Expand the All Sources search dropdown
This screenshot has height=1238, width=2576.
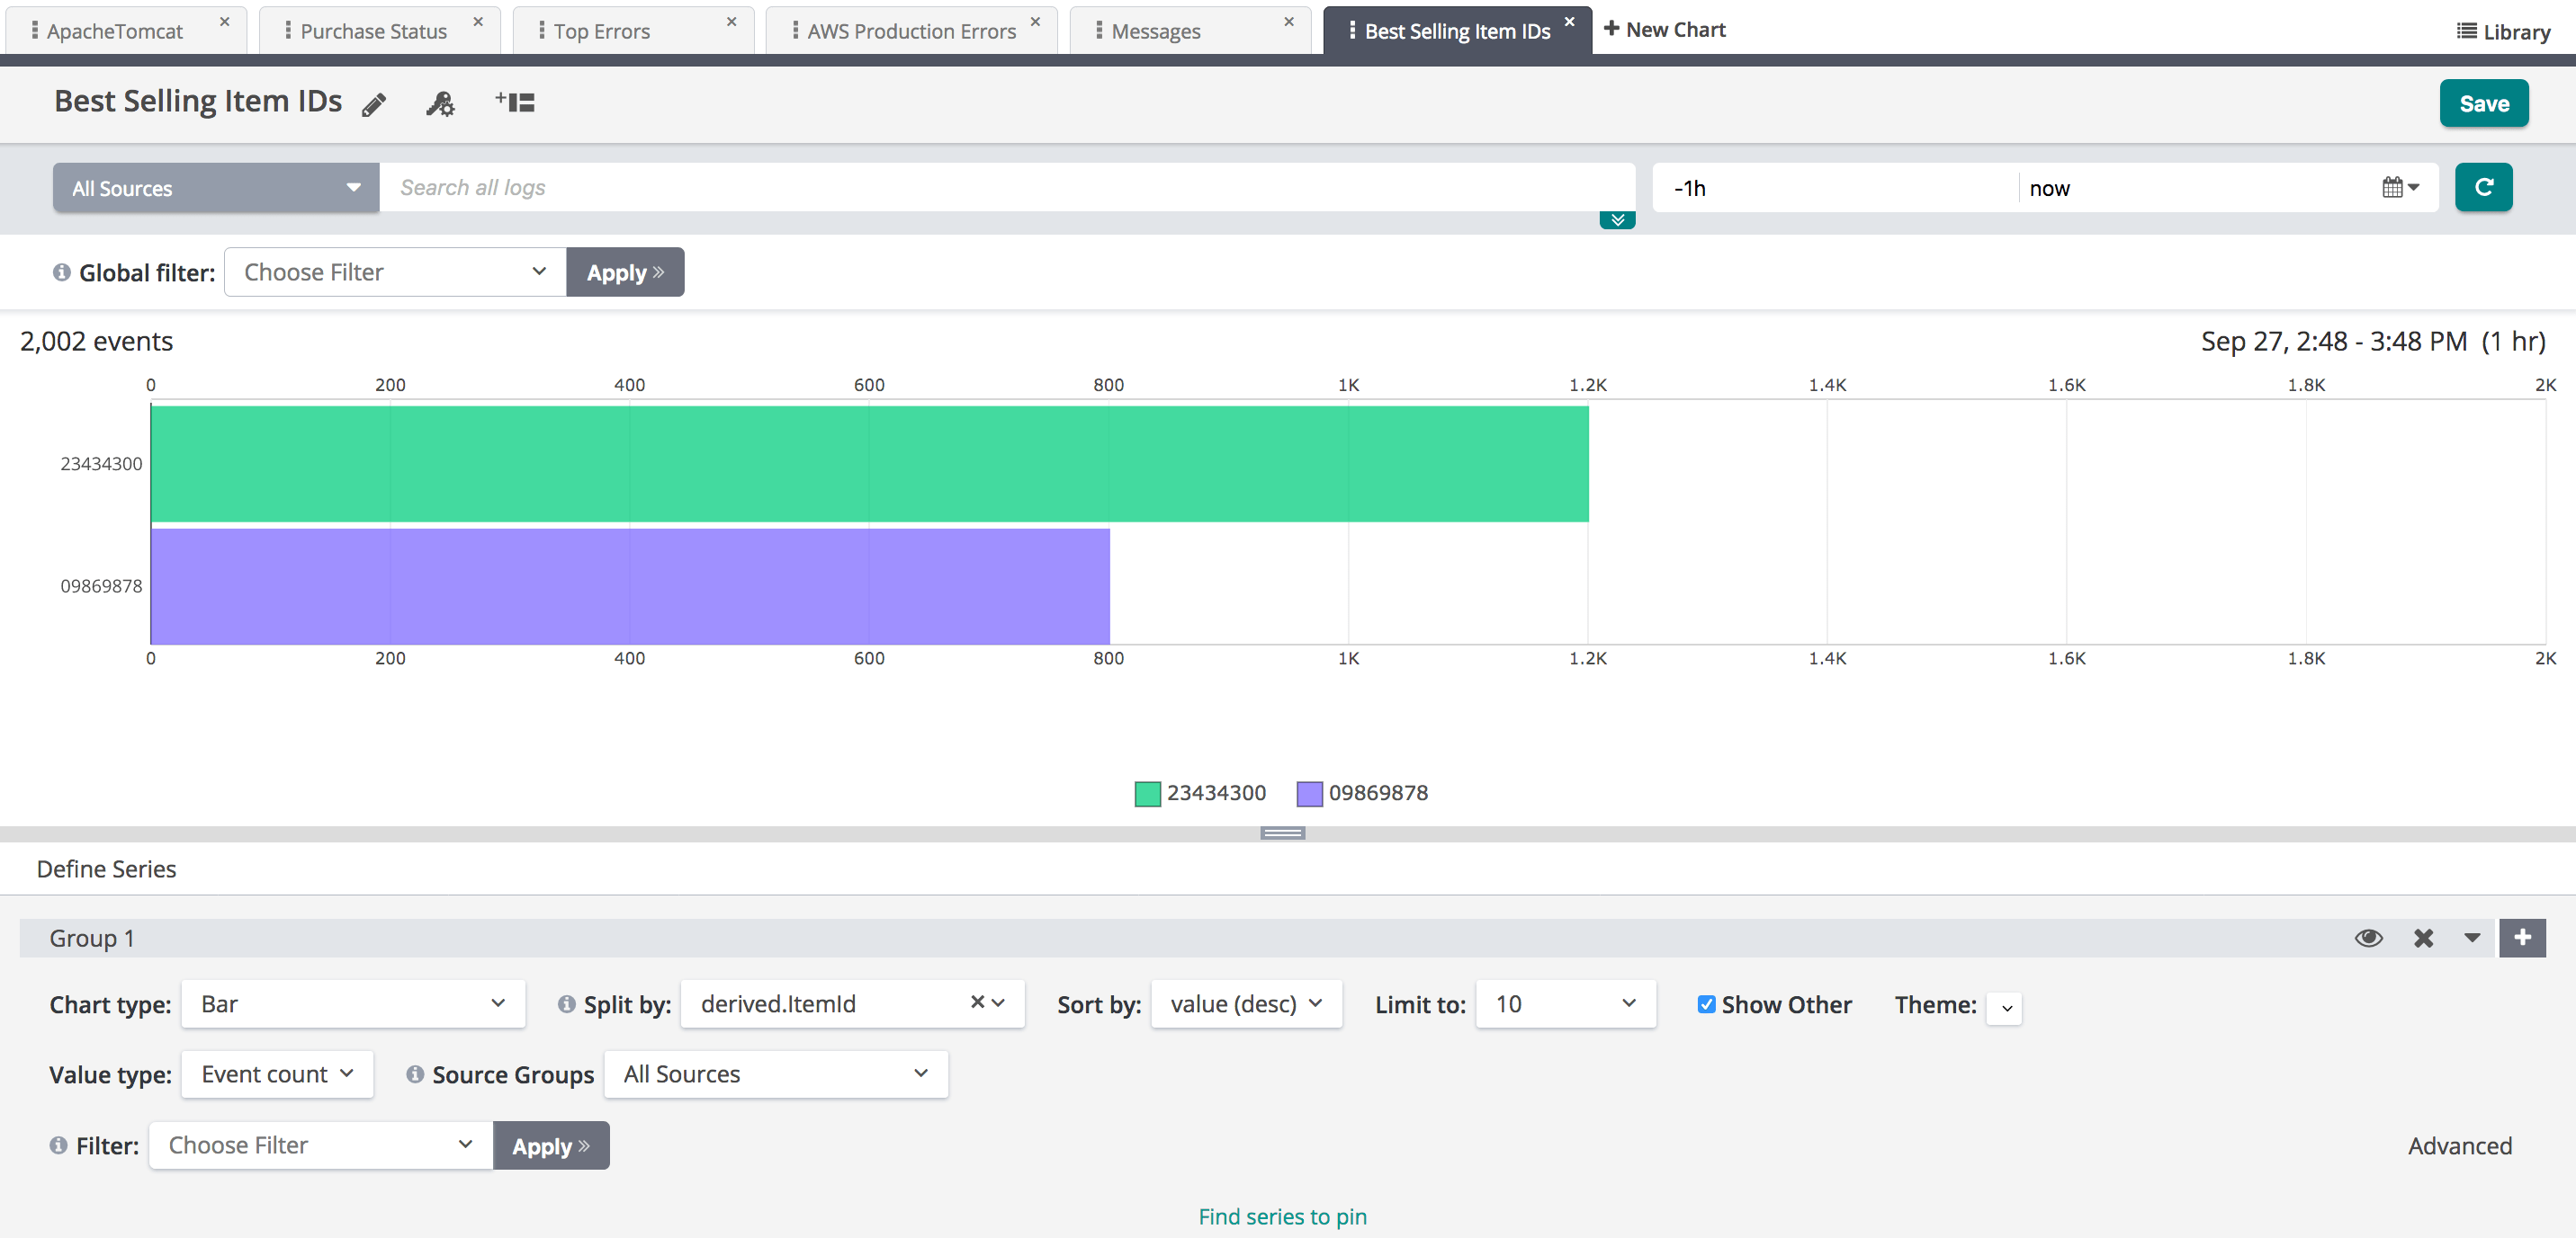(215, 188)
